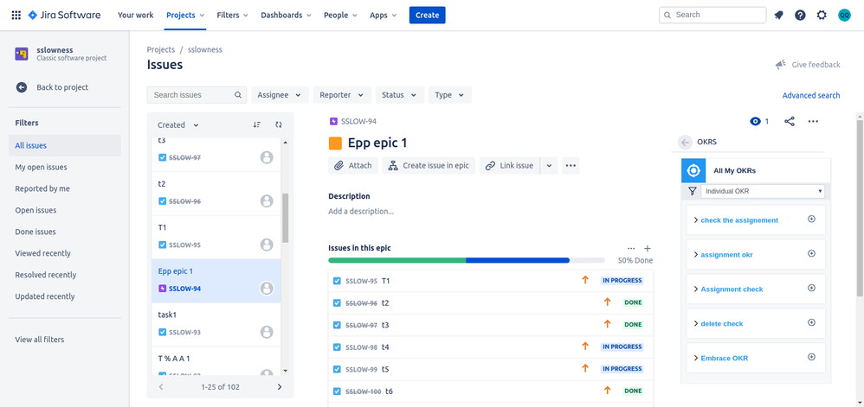
Task: Click the assignee avatar for SSLOW-97
Action: [267, 157]
